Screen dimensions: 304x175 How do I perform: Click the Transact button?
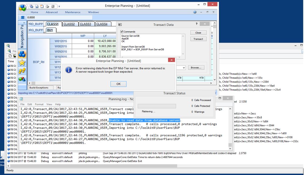tap(198, 39)
